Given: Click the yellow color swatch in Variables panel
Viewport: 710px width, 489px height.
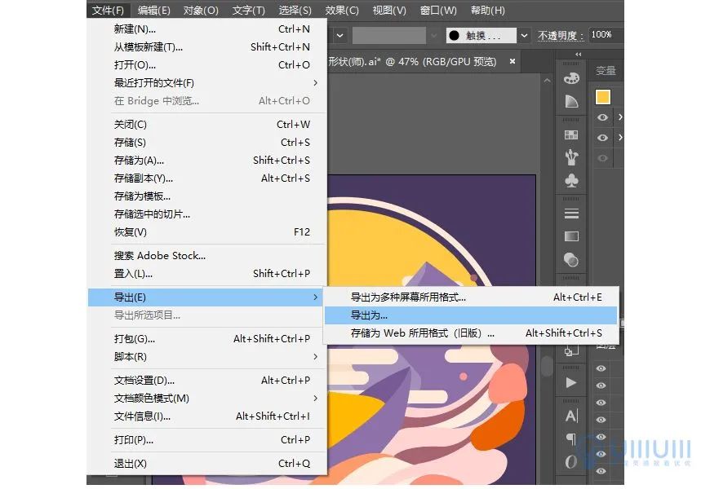Looking at the screenshot, I should (605, 96).
